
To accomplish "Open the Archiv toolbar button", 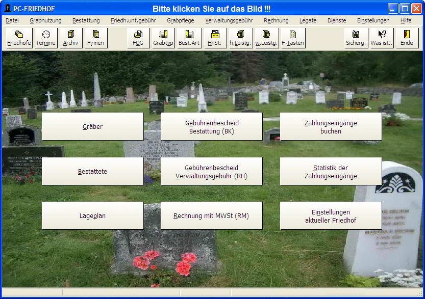I will point(70,38).
